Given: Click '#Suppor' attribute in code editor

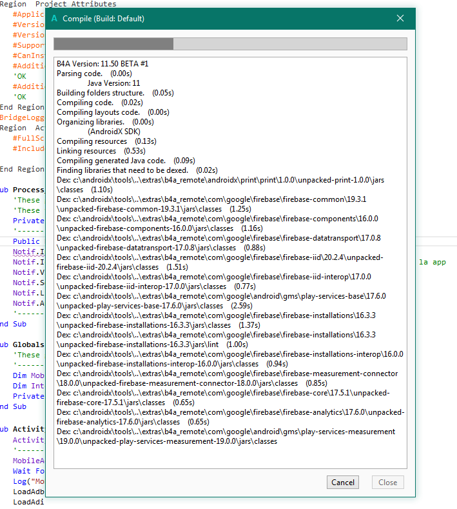Looking at the screenshot, I should click(28, 45).
